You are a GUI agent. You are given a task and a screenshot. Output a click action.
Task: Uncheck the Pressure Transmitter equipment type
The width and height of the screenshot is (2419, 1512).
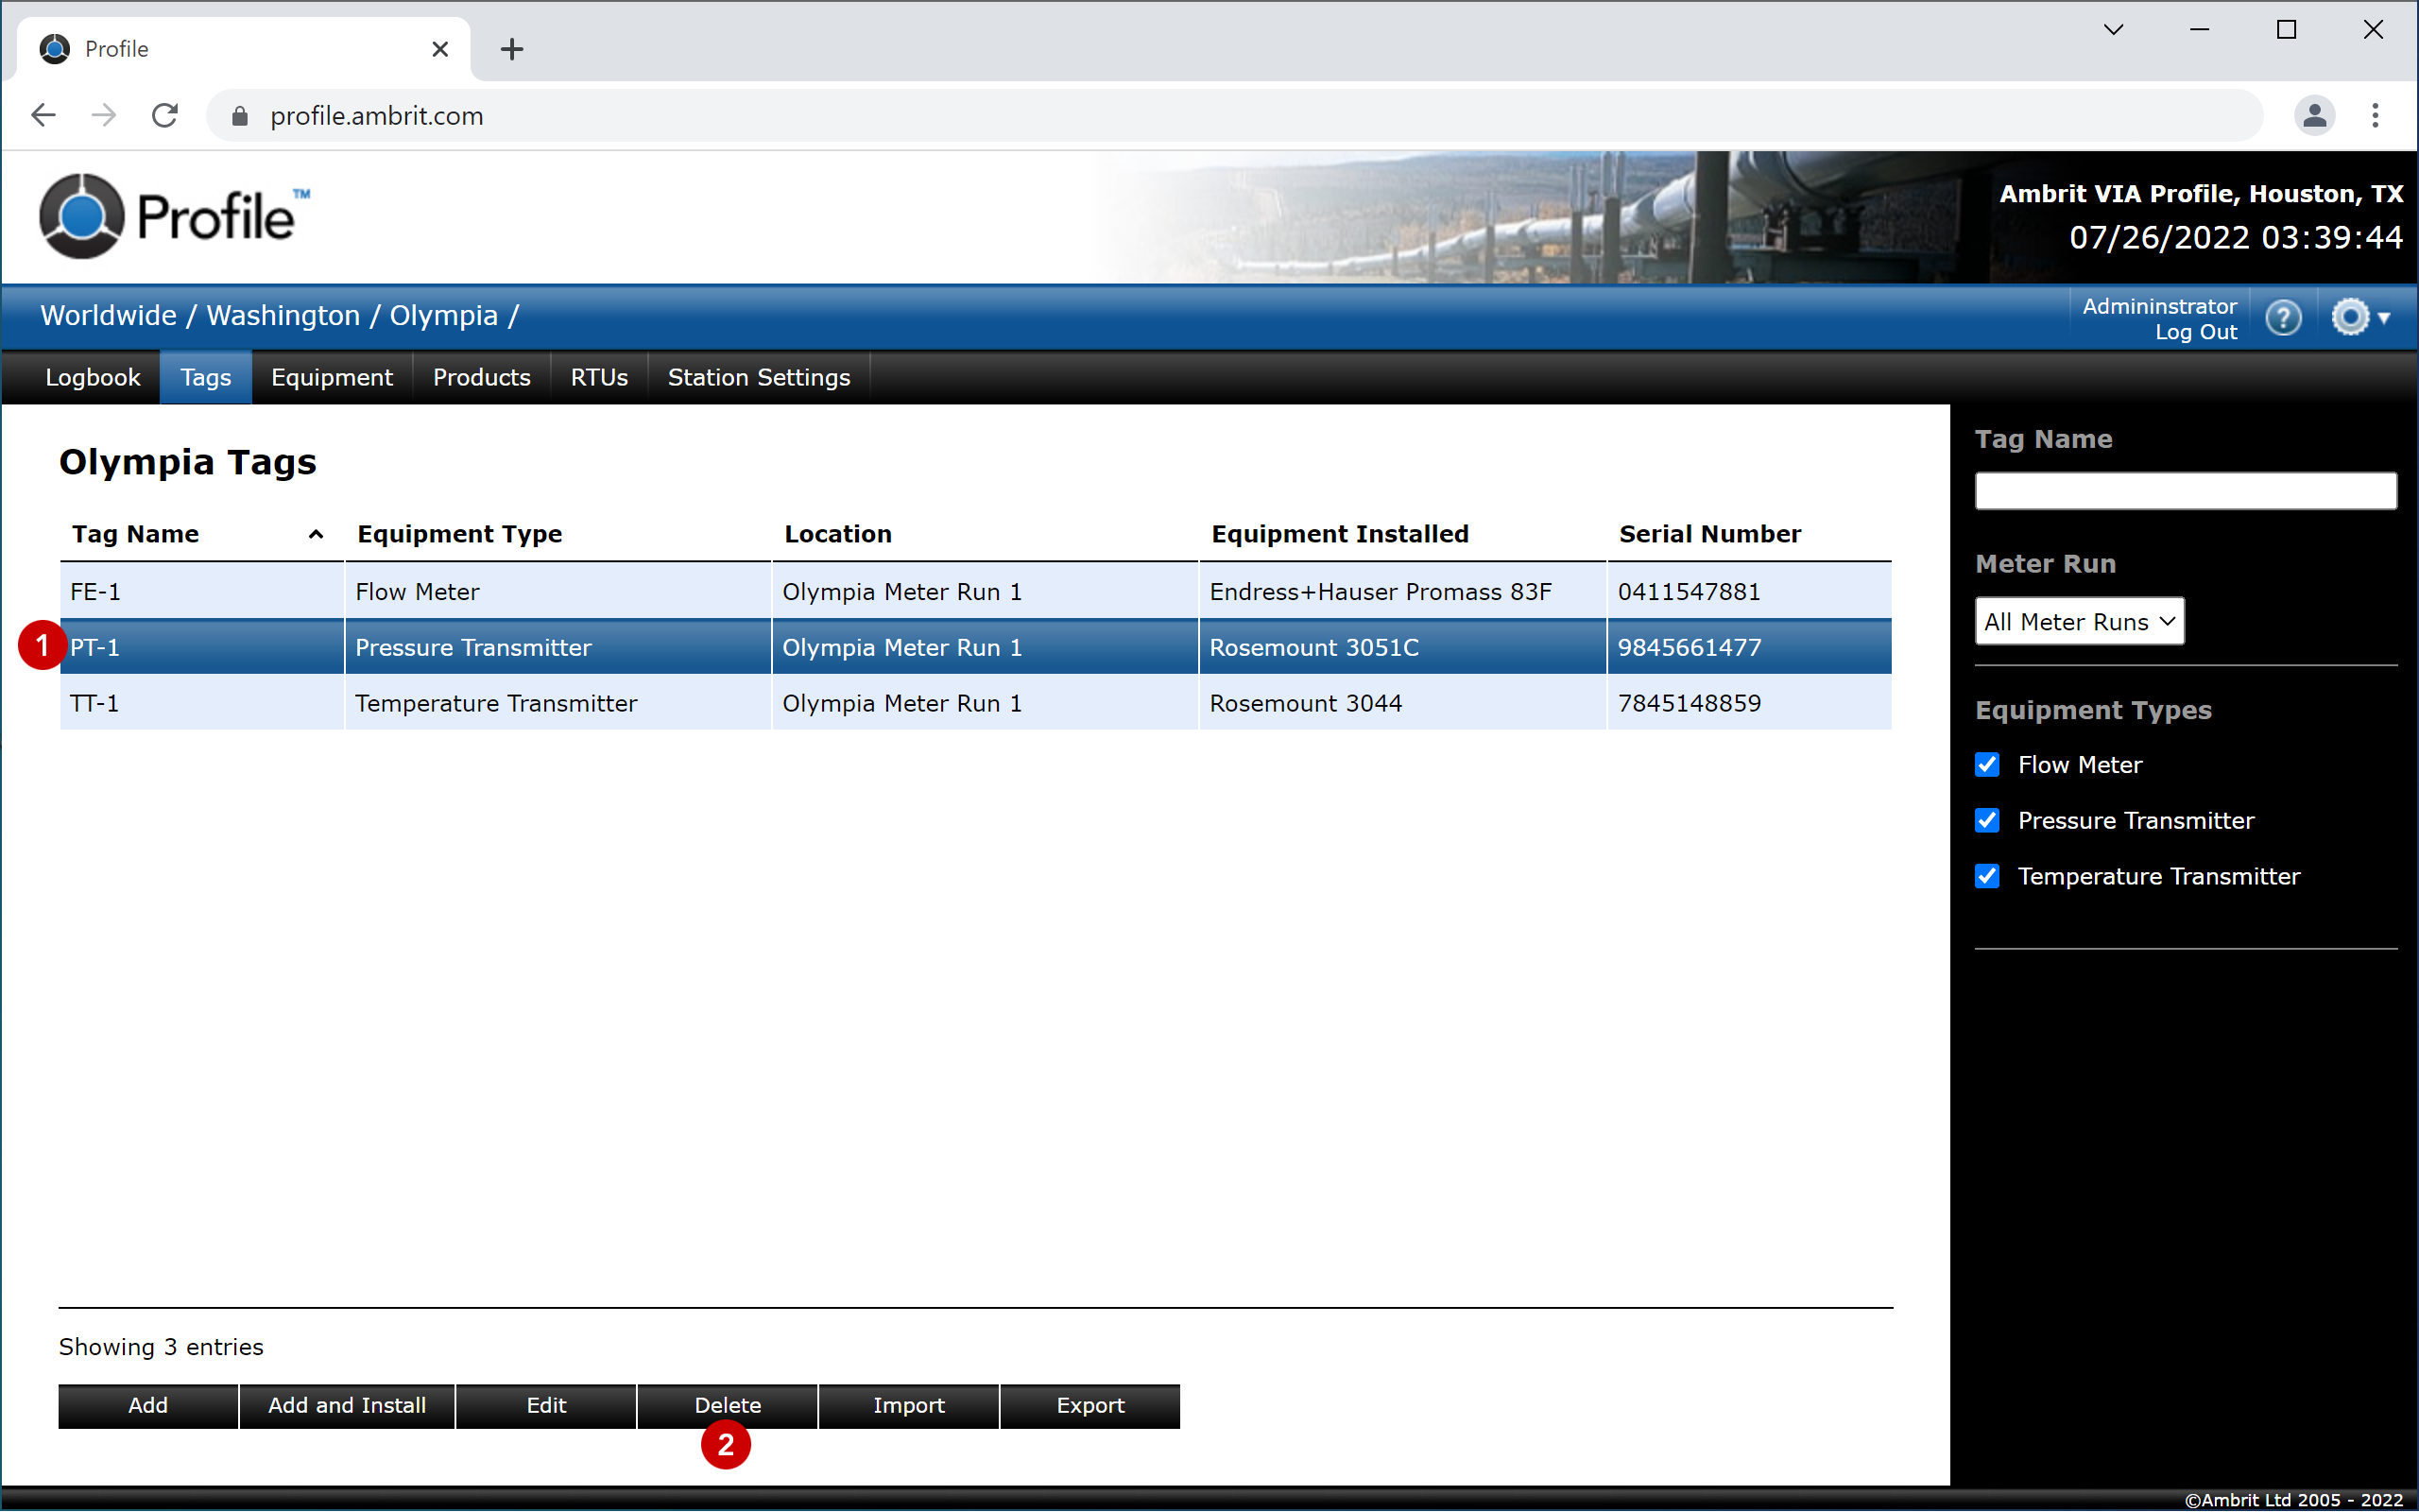tap(1987, 821)
